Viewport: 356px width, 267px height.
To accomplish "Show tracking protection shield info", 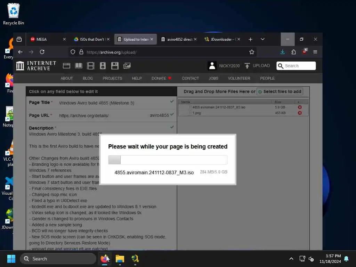I will click(73, 52).
